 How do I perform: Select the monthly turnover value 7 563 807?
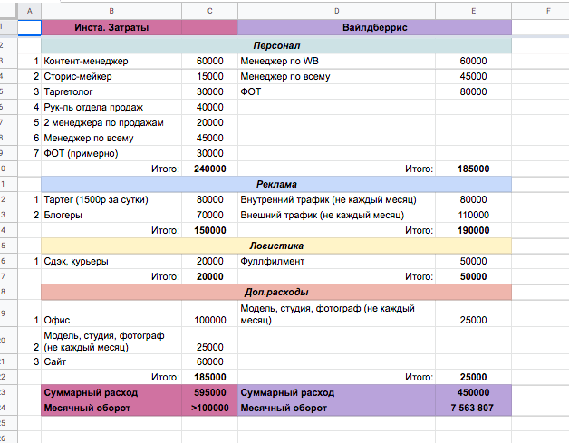473,409
